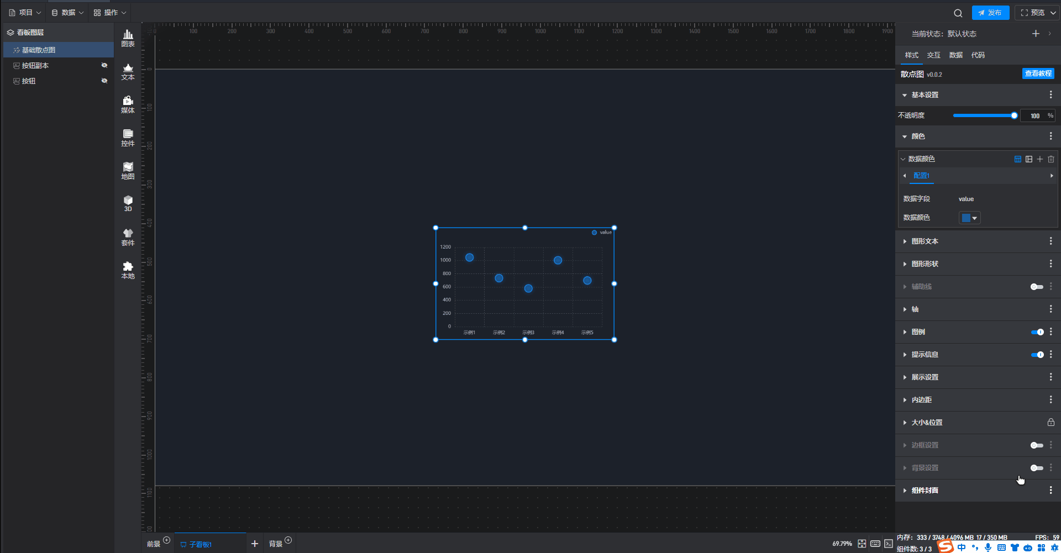This screenshot has height=553, width=1061.
Task: Switch to the 交互 interaction tab
Action: (933, 55)
